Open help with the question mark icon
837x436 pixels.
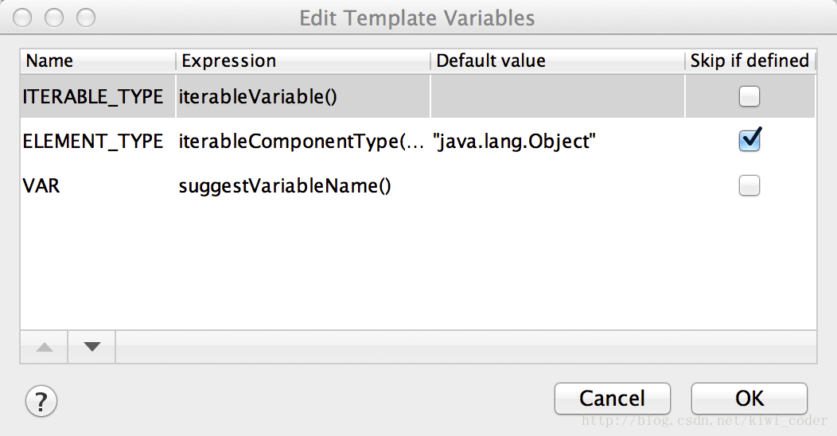point(41,401)
